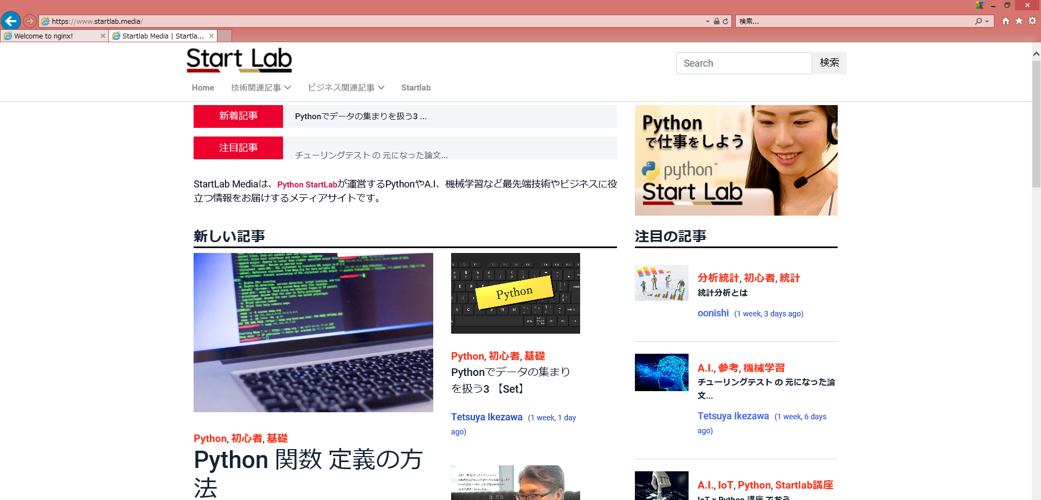Click the Refresh icon in address bar
This screenshot has width=1041, height=500.
(x=725, y=21)
